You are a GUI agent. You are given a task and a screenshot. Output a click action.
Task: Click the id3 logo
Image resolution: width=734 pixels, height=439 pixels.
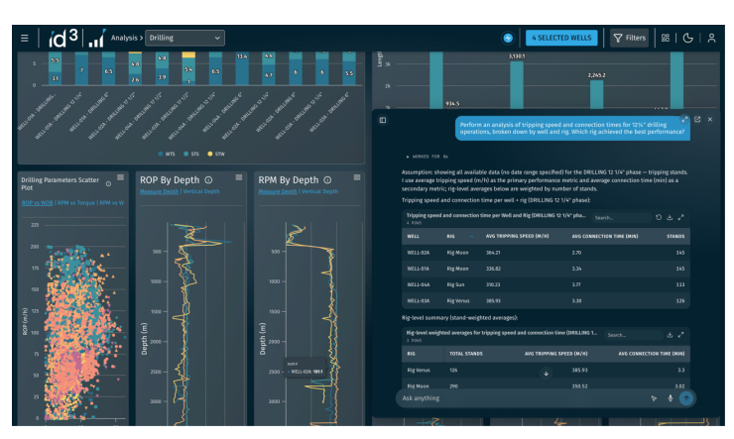(63, 38)
